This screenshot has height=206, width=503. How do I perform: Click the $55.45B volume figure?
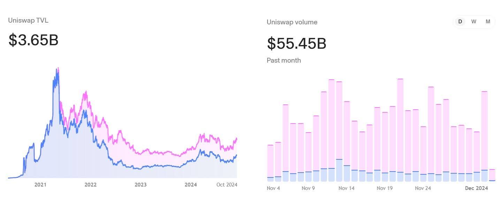coord(297,43)
